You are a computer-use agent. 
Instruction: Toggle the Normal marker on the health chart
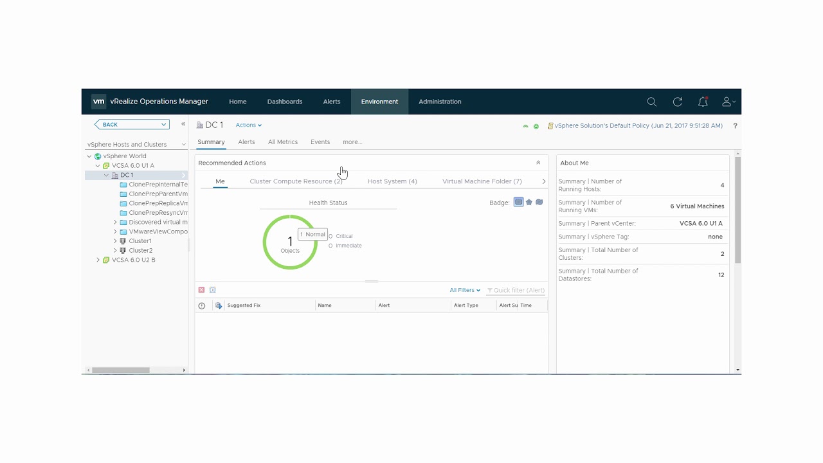[x=312, y=234]
